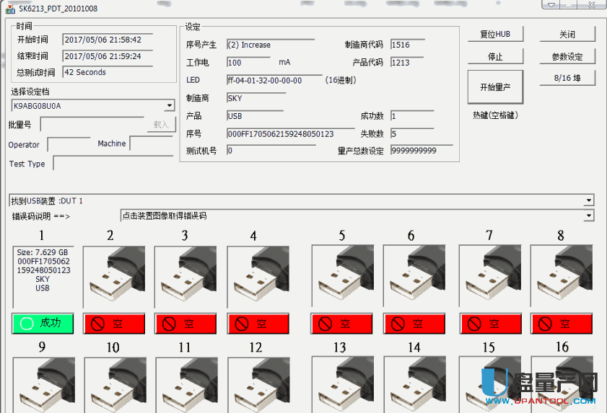The width and height of the screenshot is (607, 413).
Task: Click red 空 status under port 7
Action: (x=489, y=324)
